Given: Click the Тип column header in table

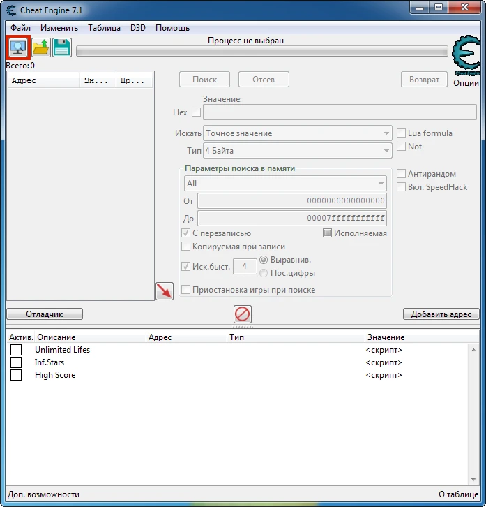Looking at the screenshot, I should [x=296, y=337].
